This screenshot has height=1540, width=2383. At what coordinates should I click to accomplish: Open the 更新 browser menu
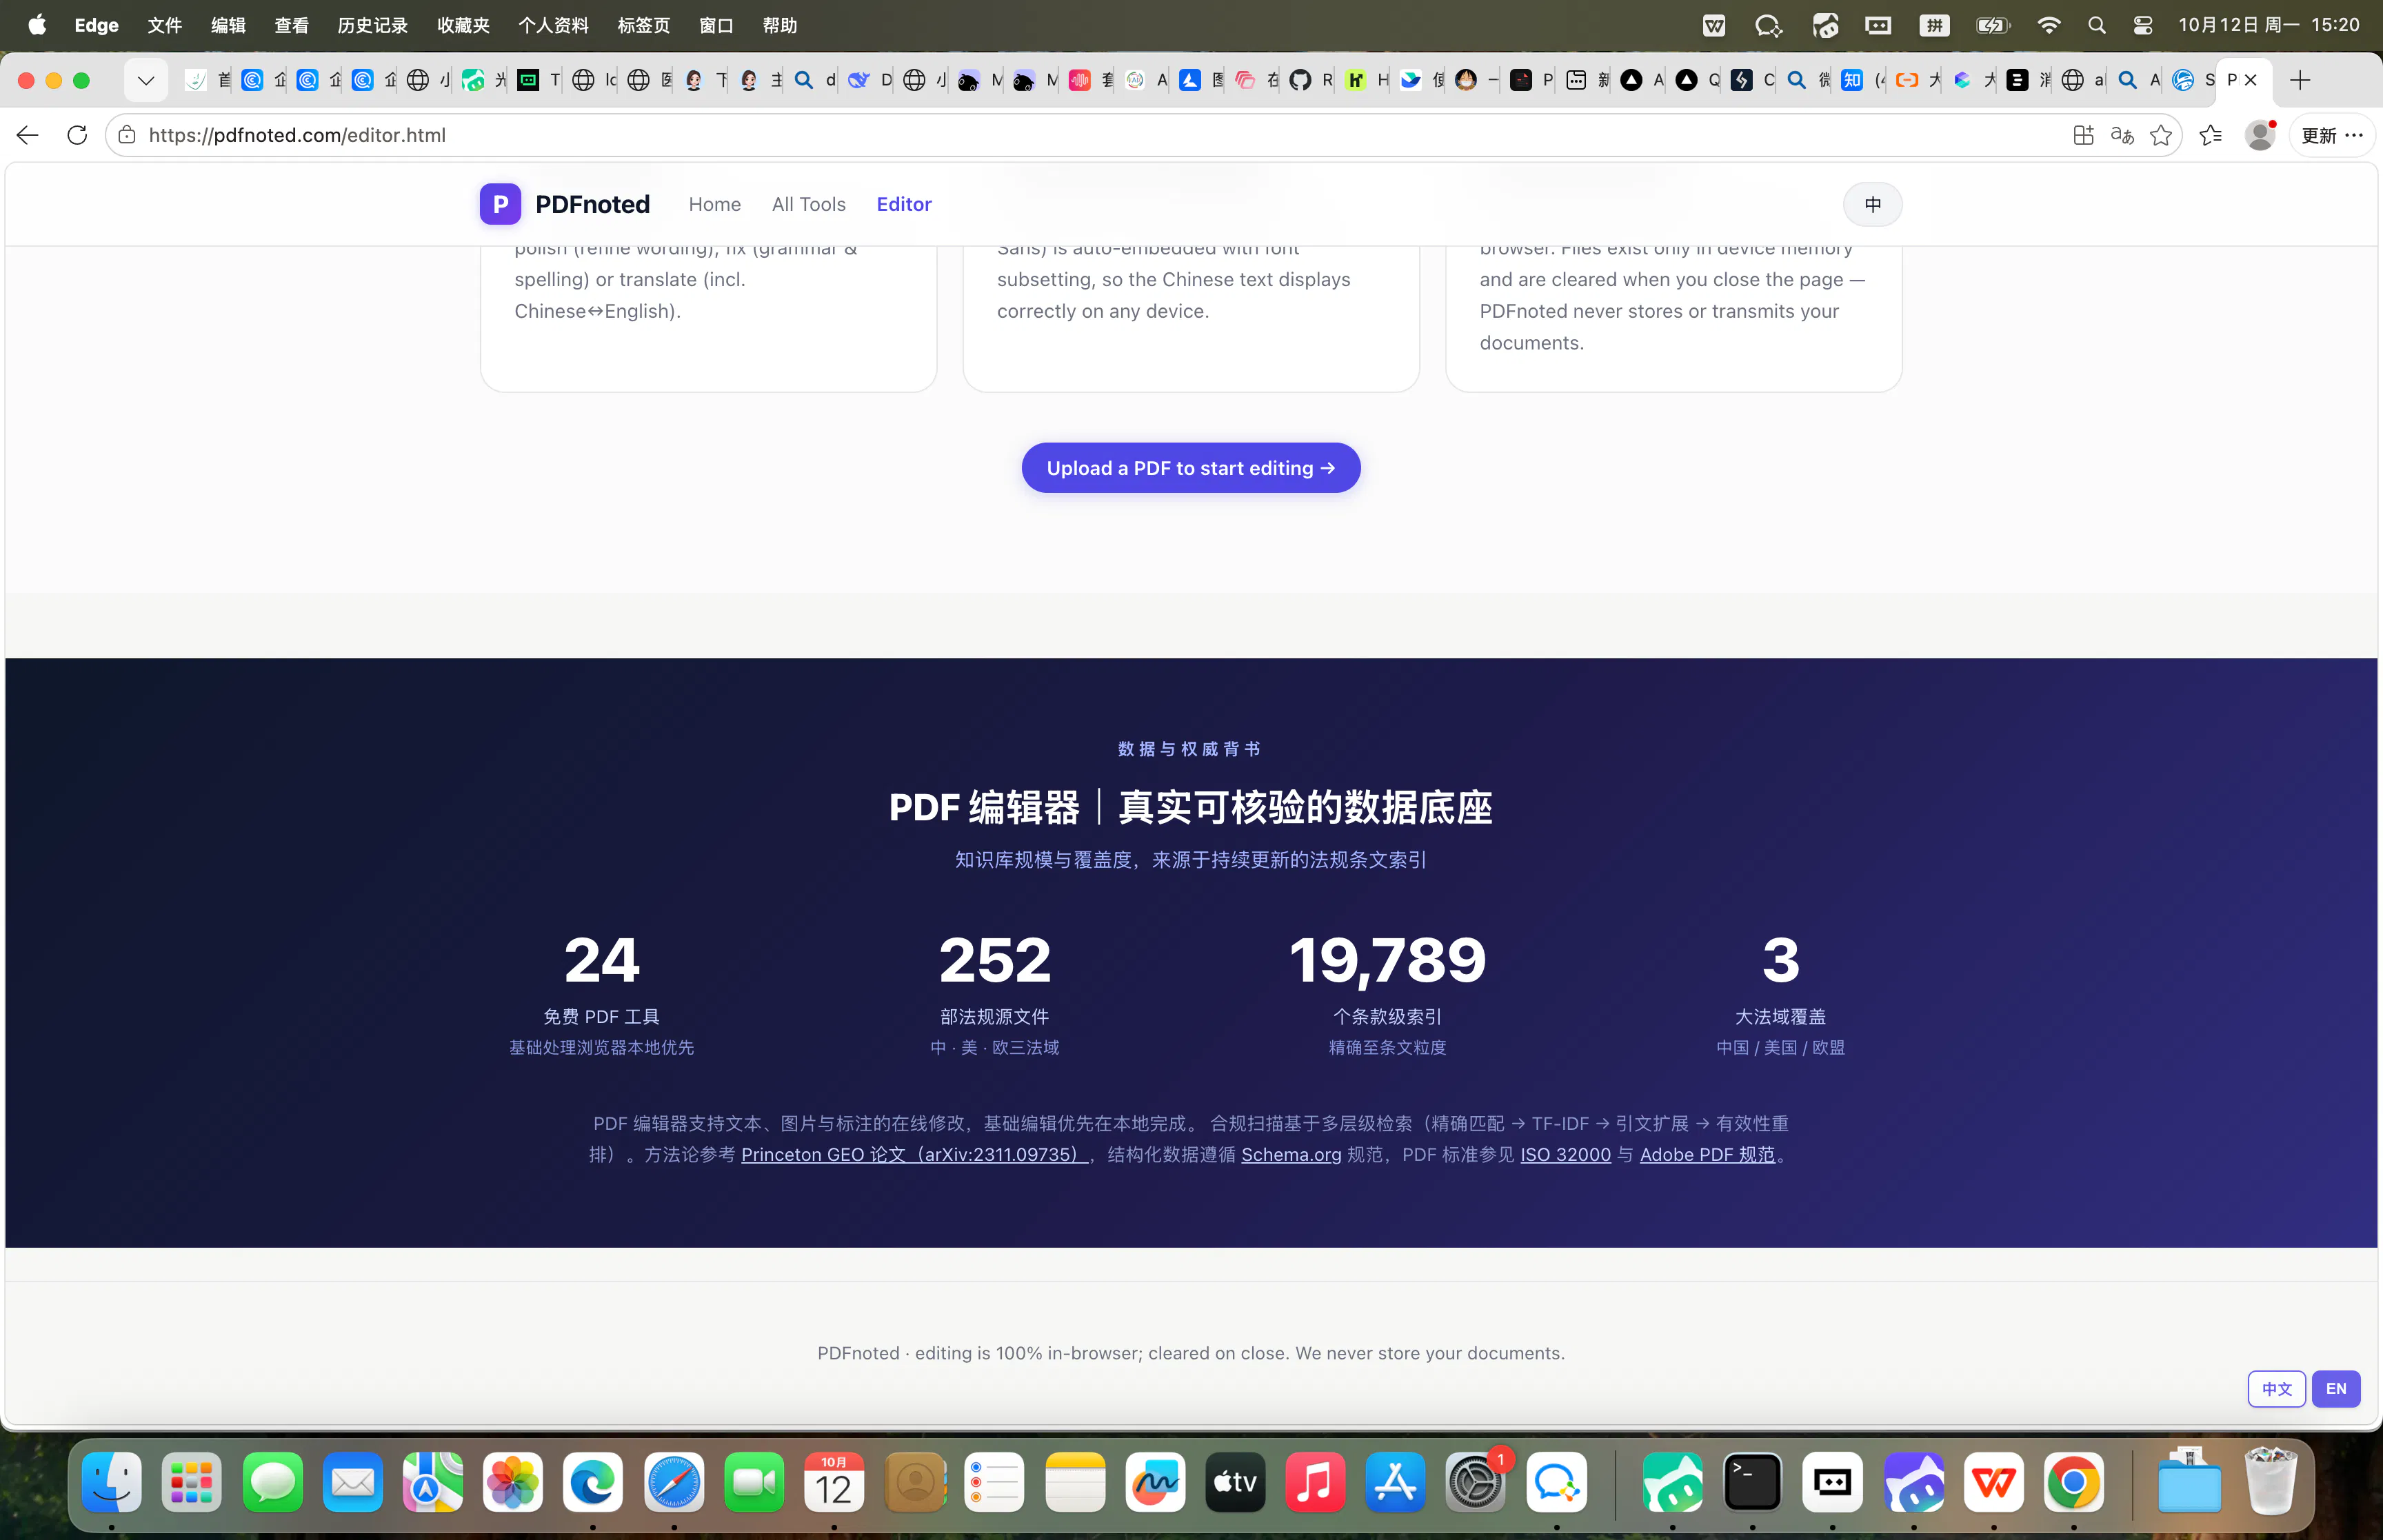click(2332, 135)
